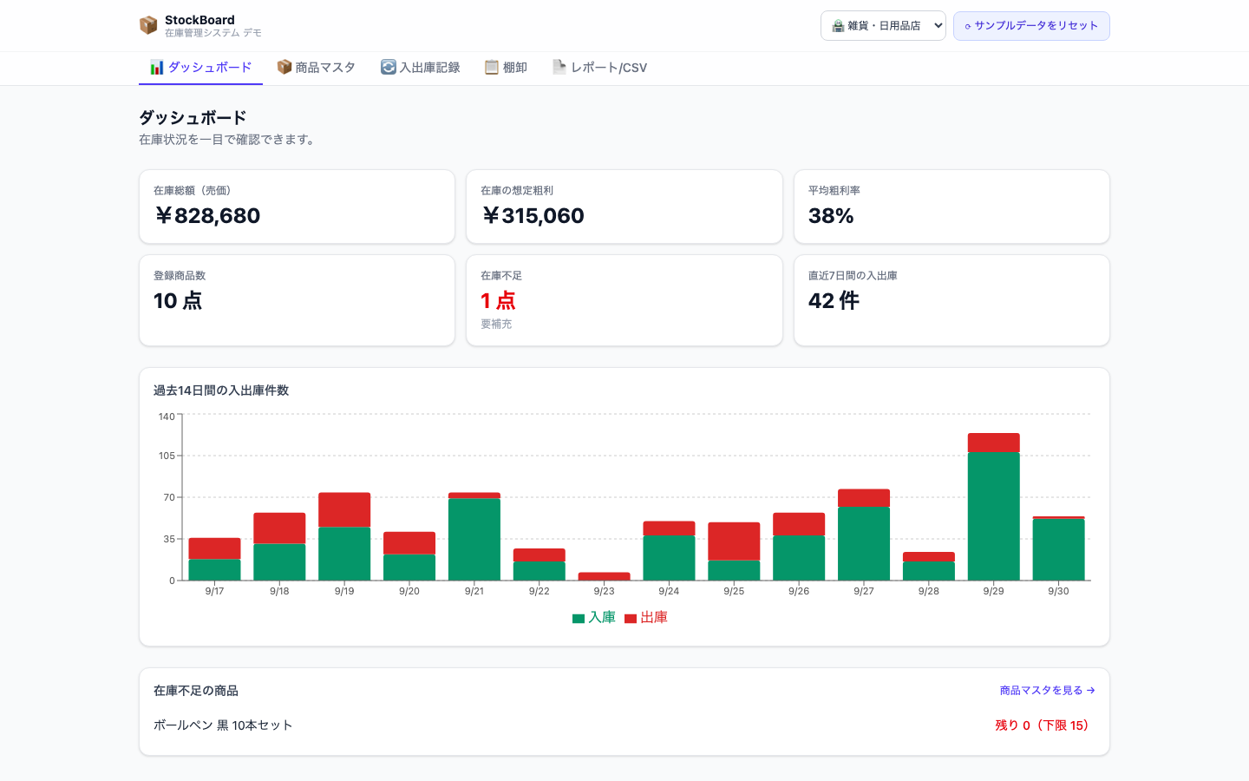Click the refresh arrows icon beside 入出庫記録

[389, 68]
